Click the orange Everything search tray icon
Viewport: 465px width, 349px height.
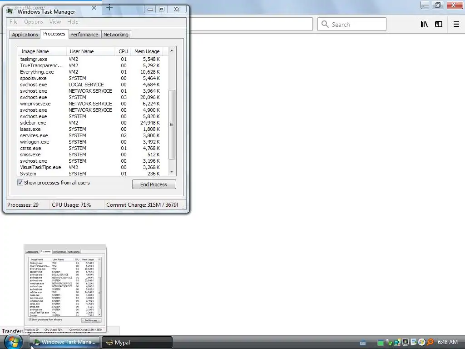[x=430, y=342]
